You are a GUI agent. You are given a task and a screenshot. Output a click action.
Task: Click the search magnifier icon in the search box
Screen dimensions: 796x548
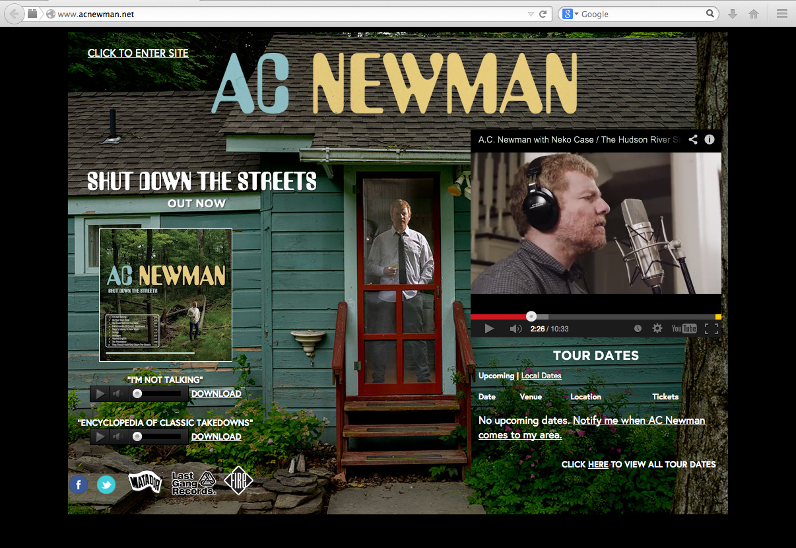710,13
